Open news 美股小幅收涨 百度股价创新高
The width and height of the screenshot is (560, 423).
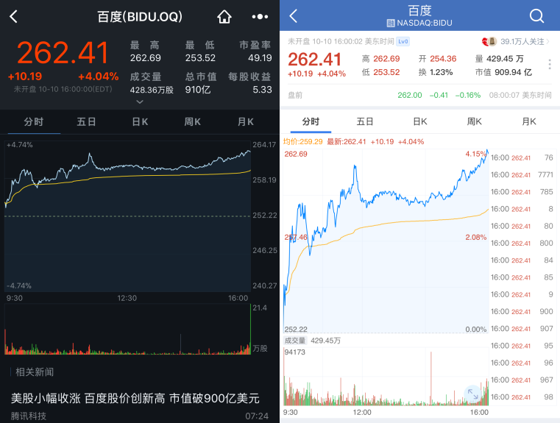pos(135,398)
